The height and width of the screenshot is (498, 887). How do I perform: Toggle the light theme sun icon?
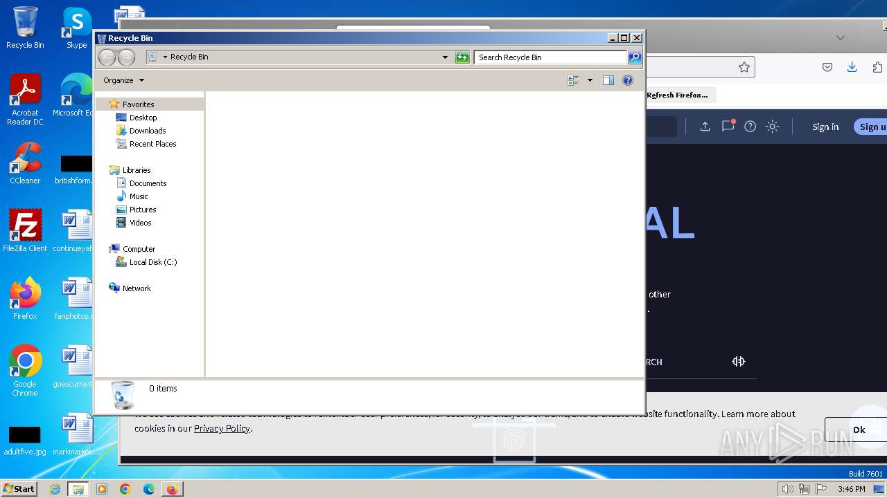coord(772,127)
